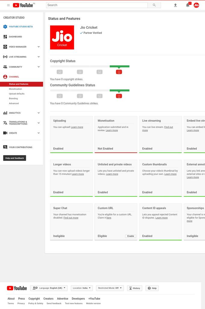Open YouTube Studio Beta
This screenshot has width=205, height=309.
pyautogui.click(x=21, y=27)
